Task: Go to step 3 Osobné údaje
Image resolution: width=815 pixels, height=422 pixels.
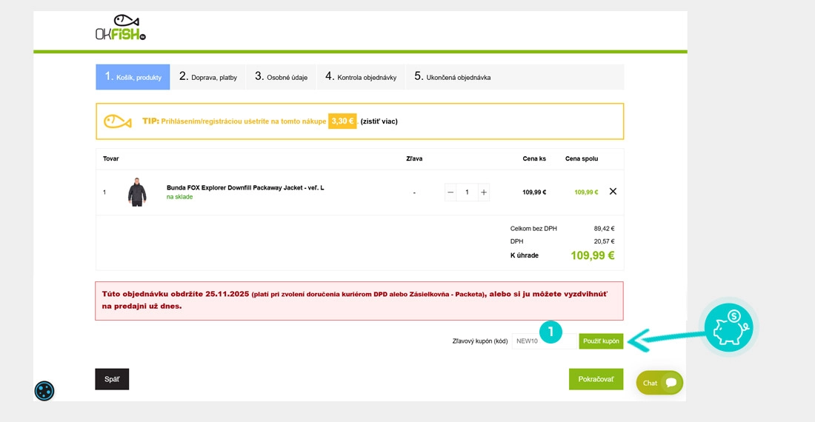Action: pos(282,77)
